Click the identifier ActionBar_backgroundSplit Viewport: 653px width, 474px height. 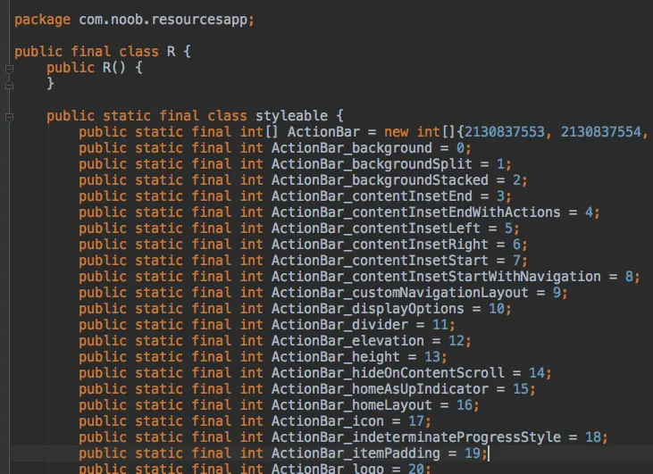(x=372, y=164)
